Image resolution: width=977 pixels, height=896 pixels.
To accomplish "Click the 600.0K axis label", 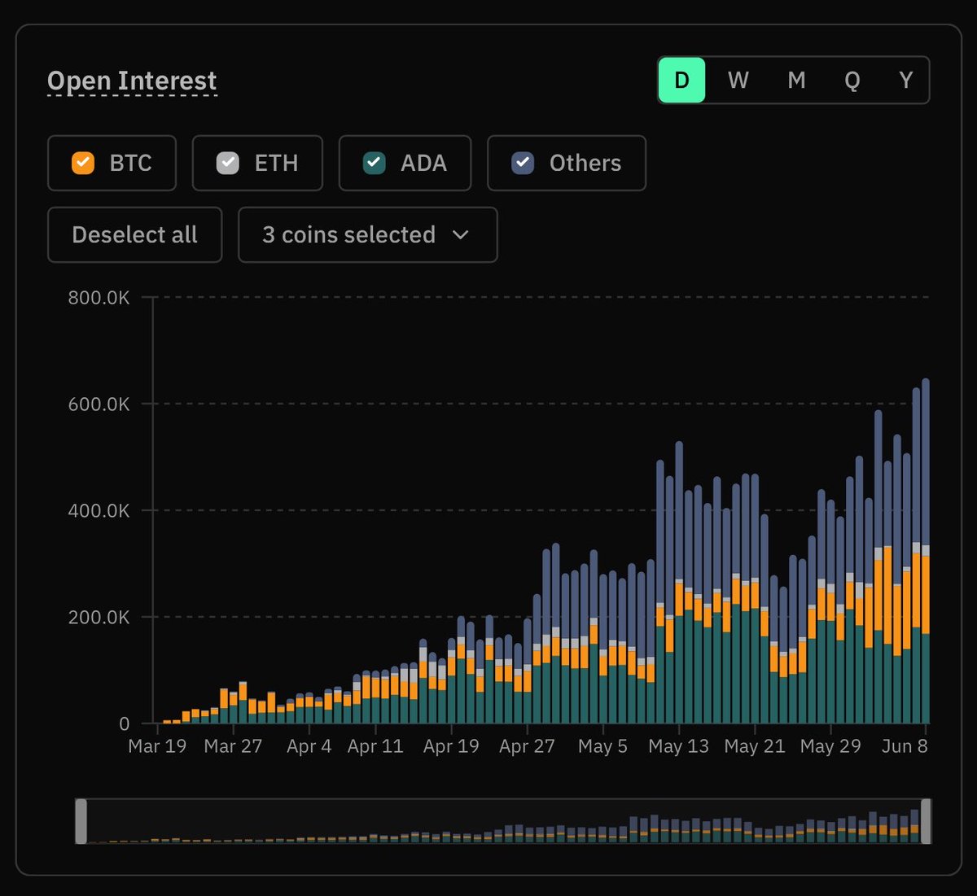I will tap(99, 404).
